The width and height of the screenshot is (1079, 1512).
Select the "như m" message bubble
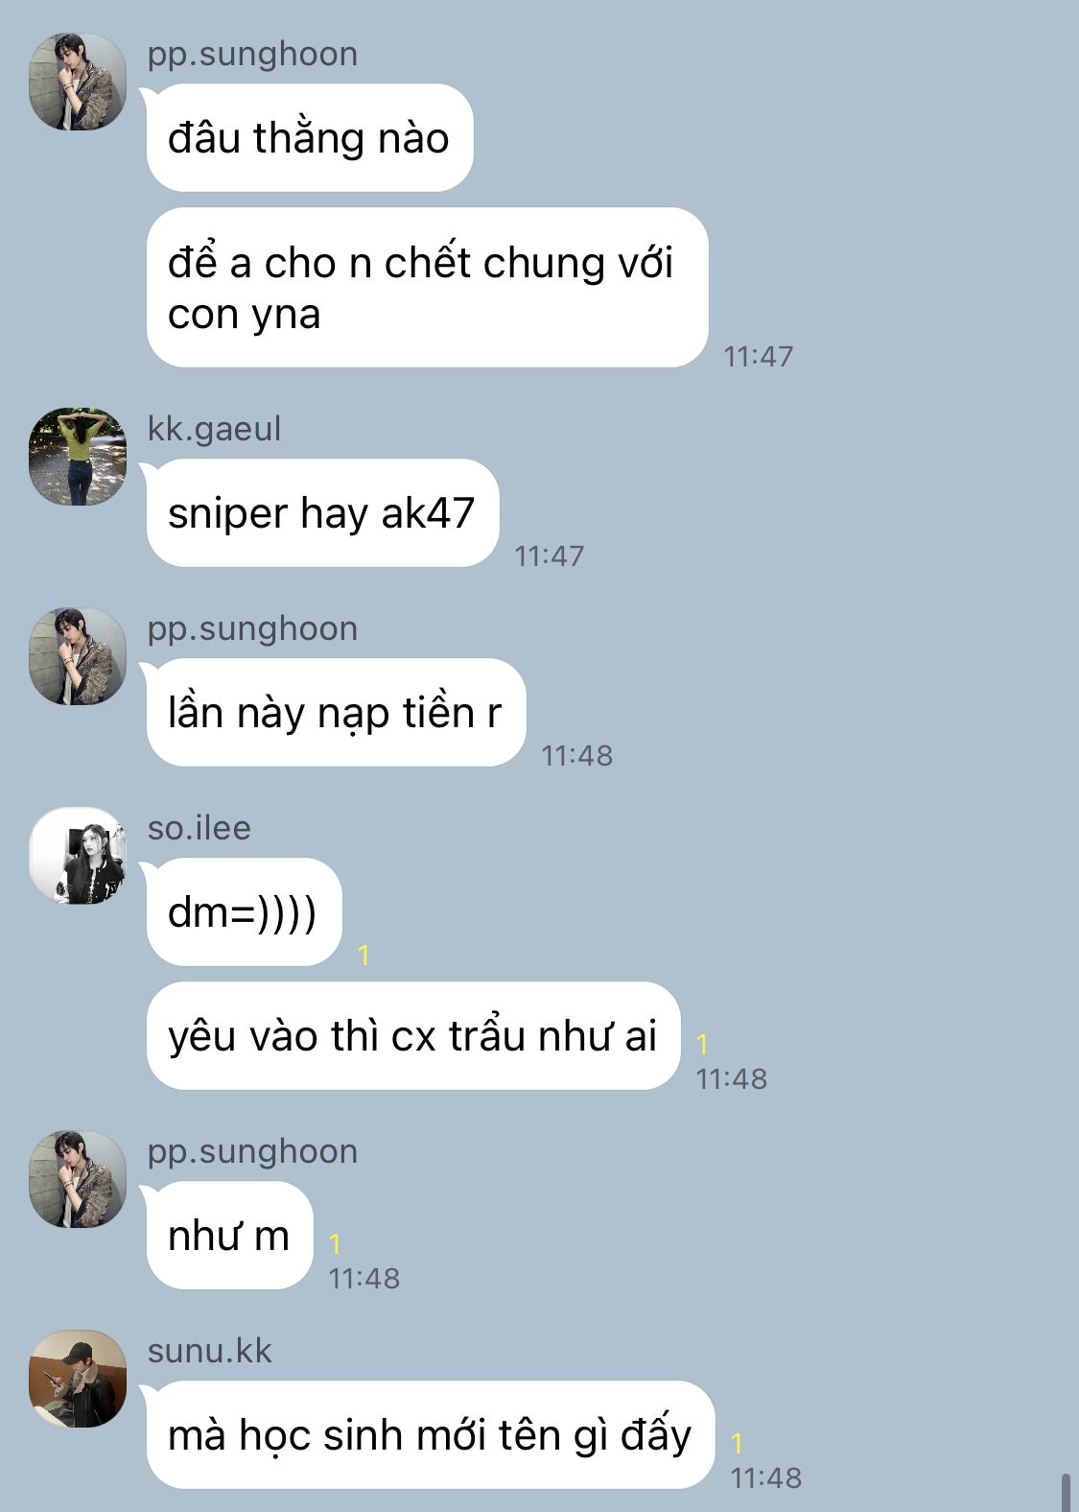pos(229,1236)
